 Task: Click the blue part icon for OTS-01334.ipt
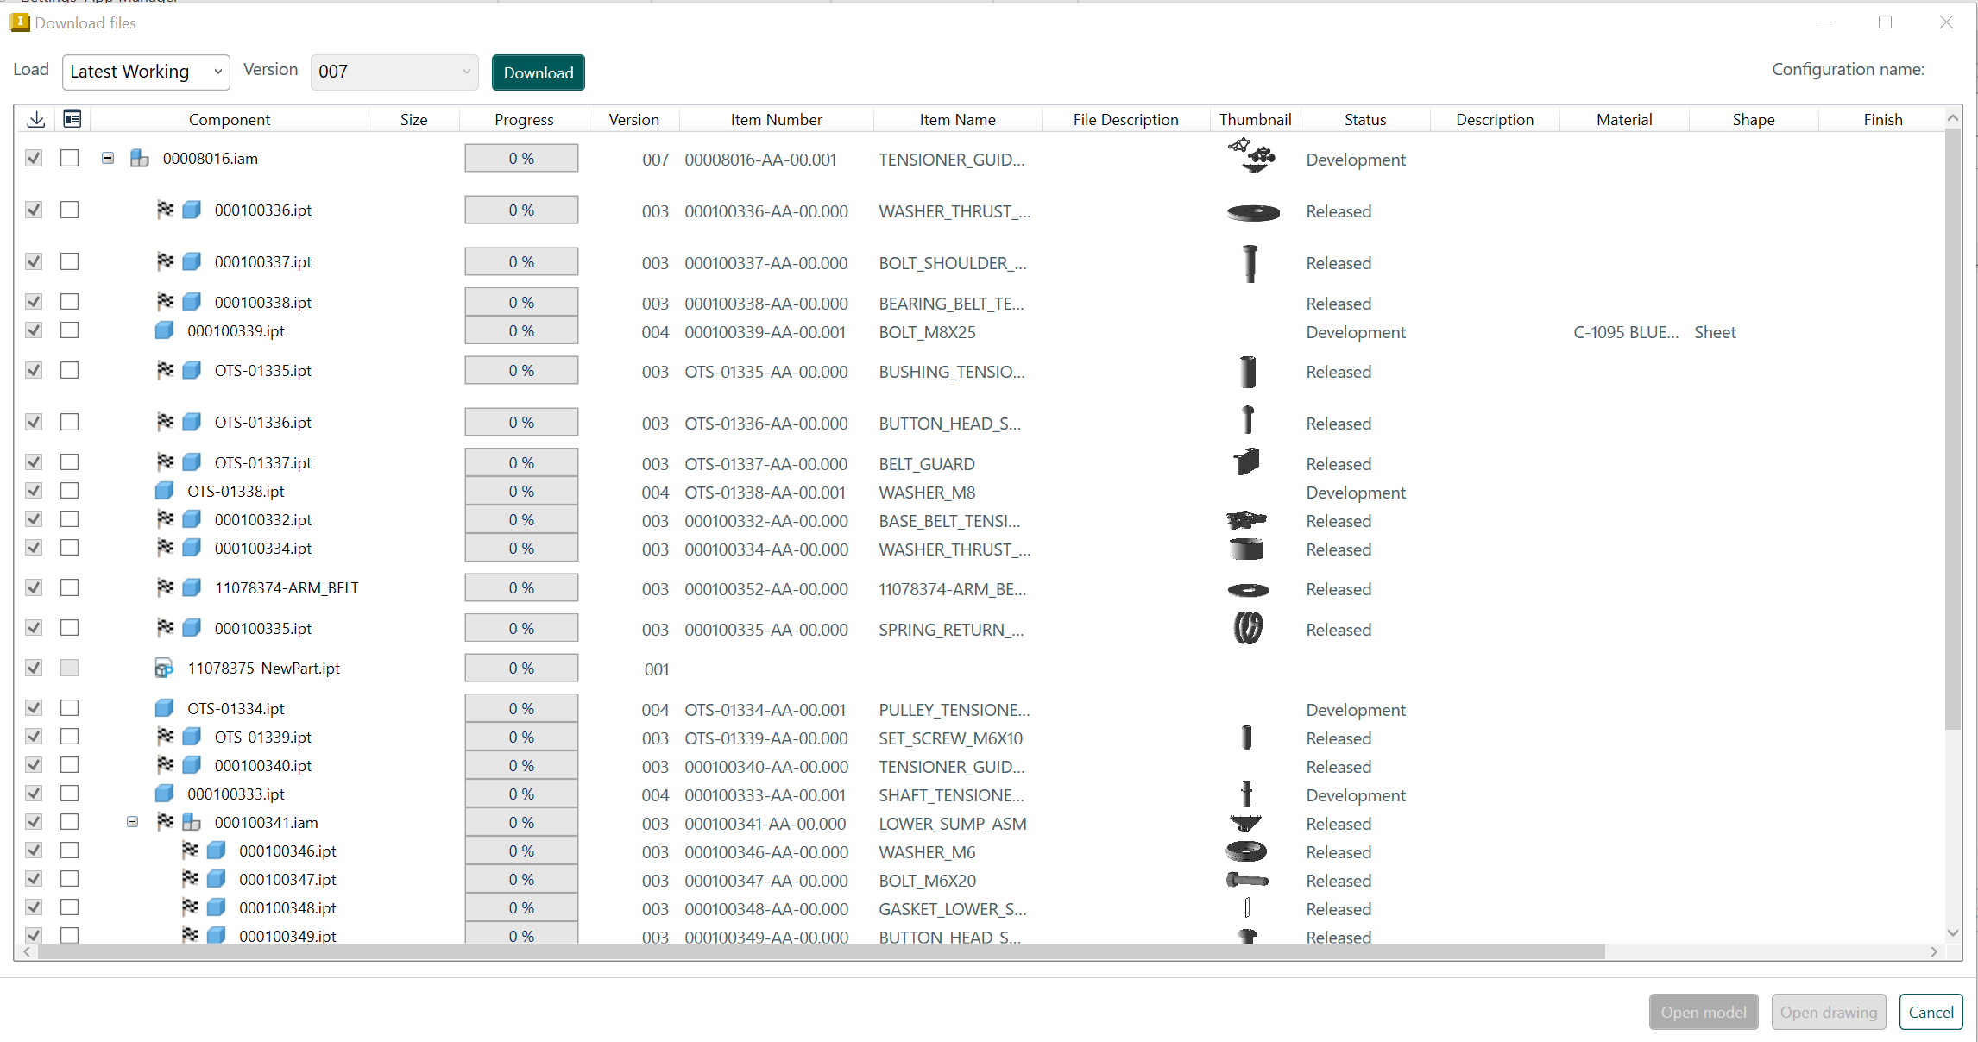(164, 708)
